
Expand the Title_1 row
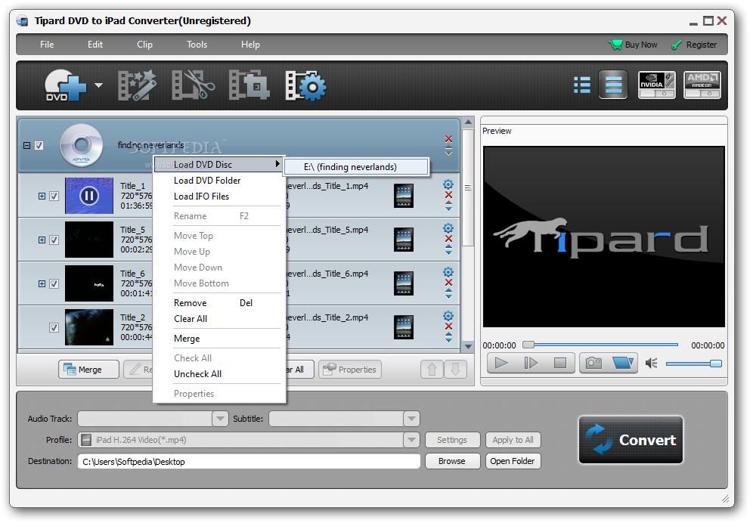(42, 196)
